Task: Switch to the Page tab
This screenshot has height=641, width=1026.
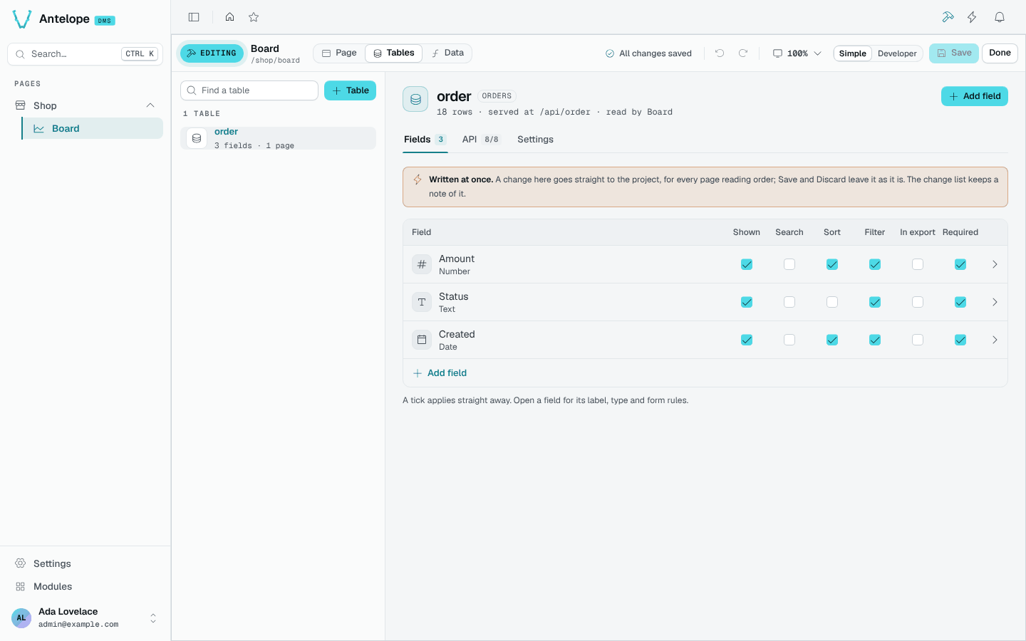Action: (339, 53)
